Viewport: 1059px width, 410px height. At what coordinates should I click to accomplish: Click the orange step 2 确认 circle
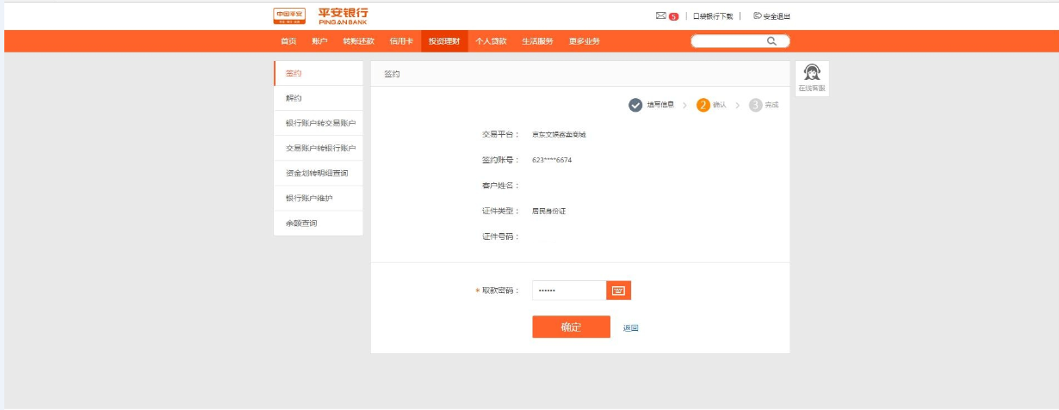703,105
